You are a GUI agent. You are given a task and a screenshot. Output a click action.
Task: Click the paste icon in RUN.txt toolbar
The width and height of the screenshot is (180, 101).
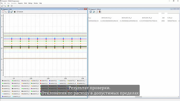(100, 12)
